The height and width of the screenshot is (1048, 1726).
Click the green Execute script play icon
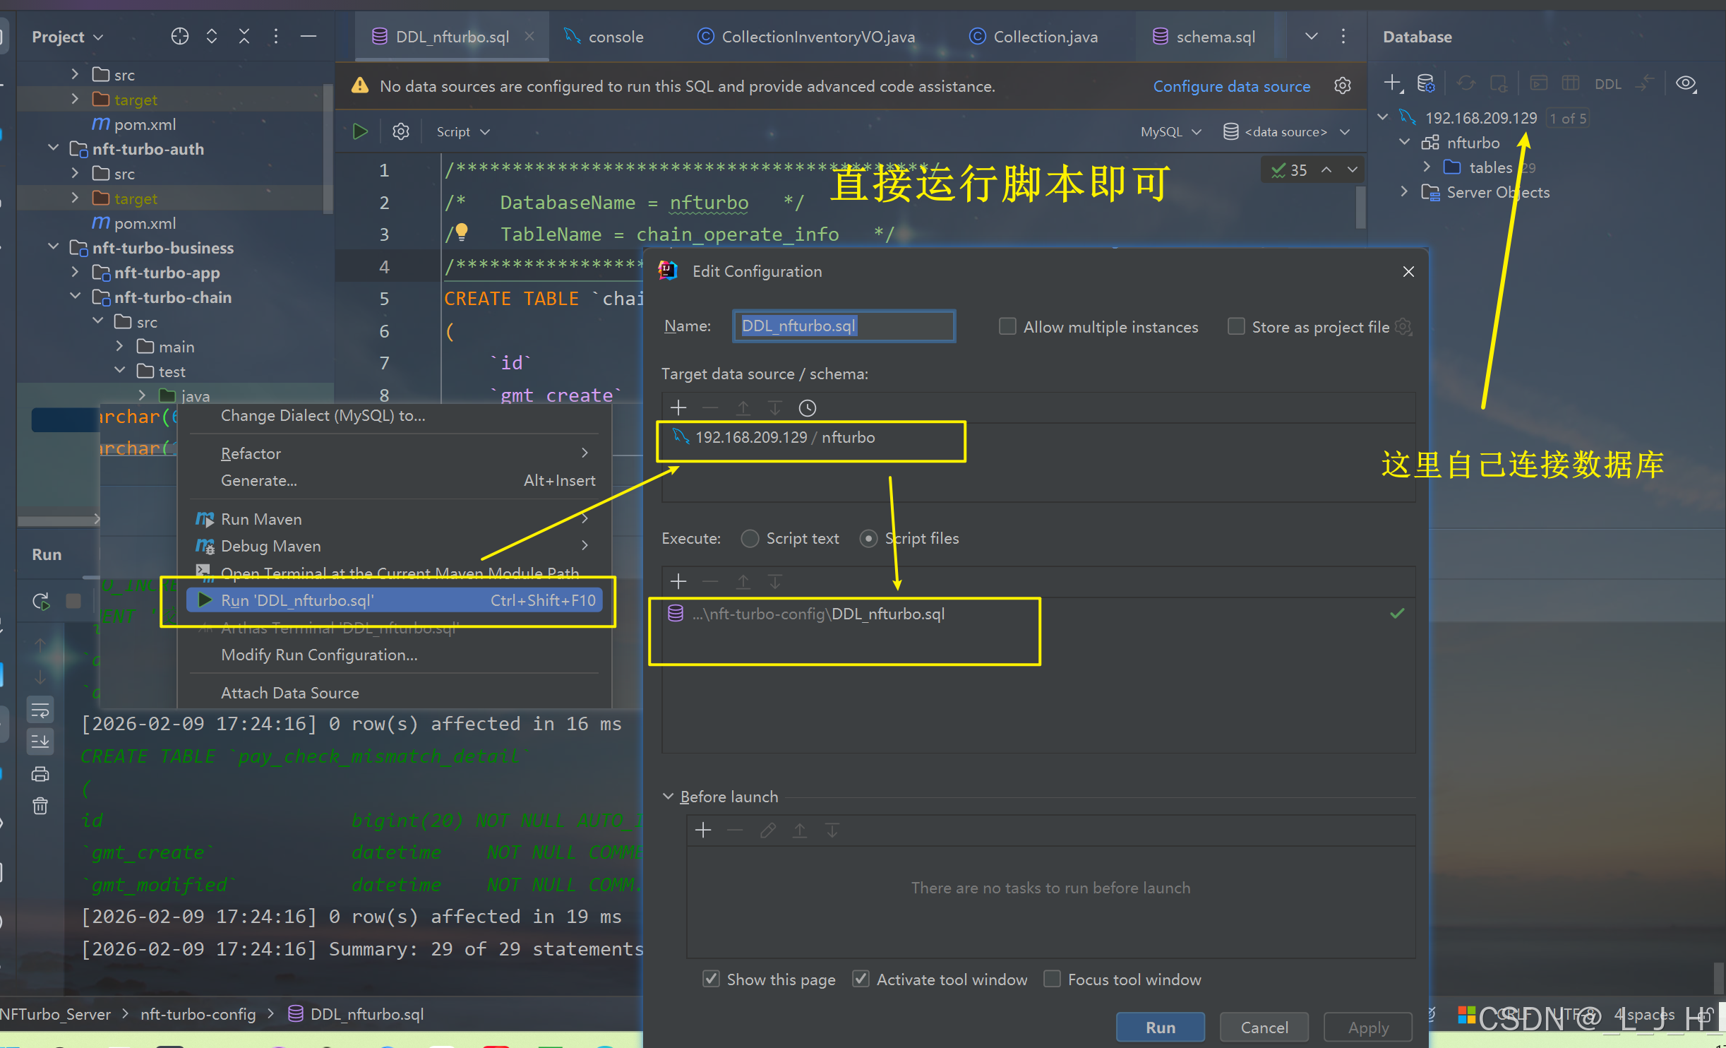pyautogui.click(x=360, y=131)
